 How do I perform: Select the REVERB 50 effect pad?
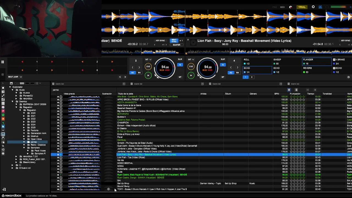pos(317,70)
